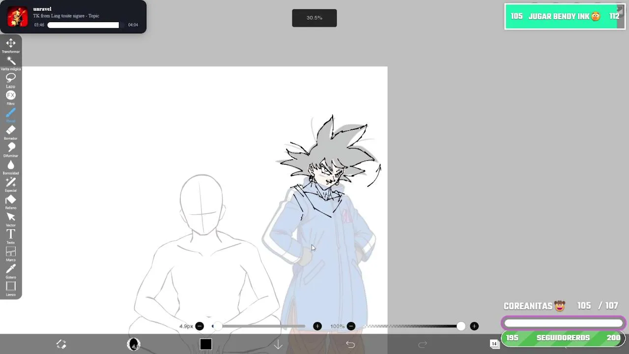Click the SEGUIDORERDS follower goal bar
Screen dimensions: 629x354
coord(563,338)
